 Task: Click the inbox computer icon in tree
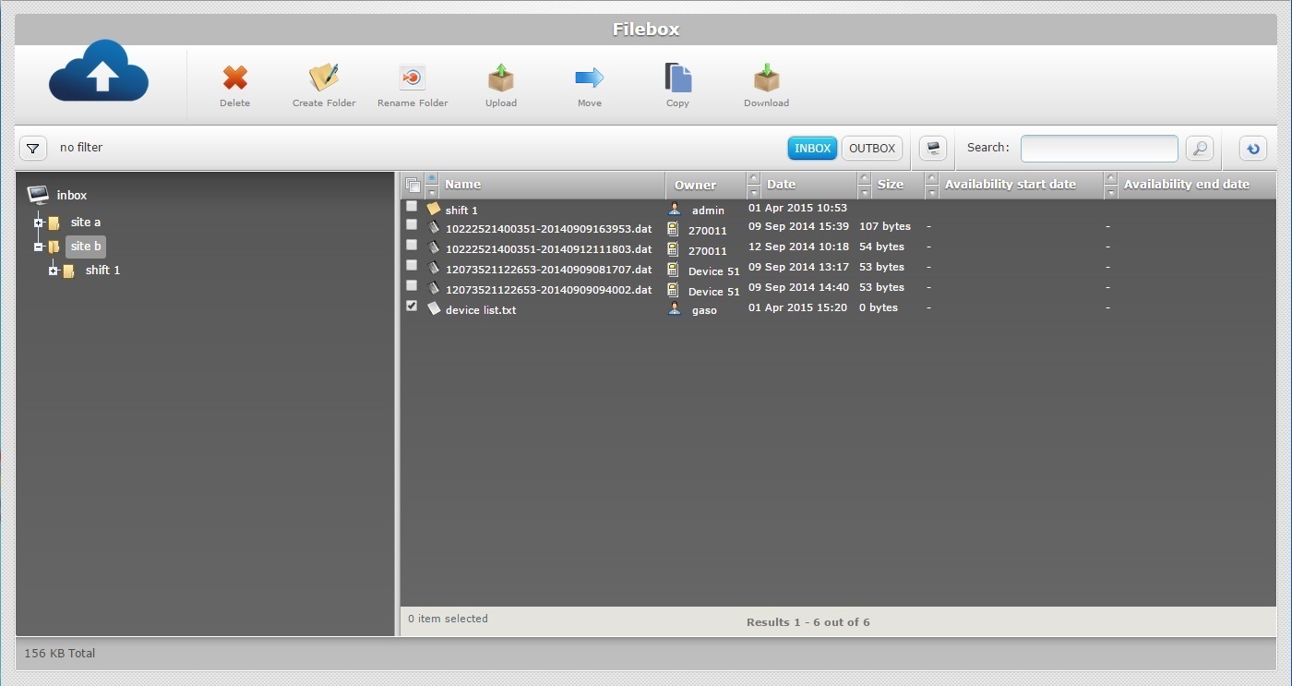(38, 195)
